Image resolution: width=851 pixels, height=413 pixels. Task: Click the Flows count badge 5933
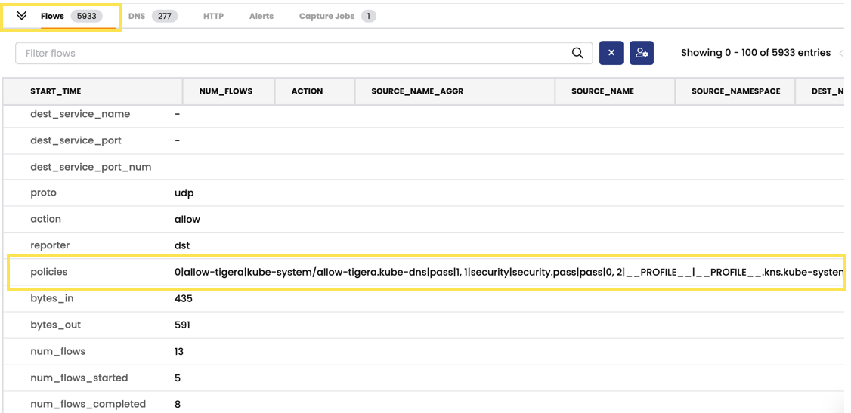87,16
